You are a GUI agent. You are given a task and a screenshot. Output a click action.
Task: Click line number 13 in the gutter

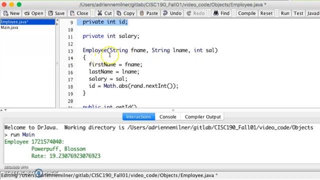70,51
